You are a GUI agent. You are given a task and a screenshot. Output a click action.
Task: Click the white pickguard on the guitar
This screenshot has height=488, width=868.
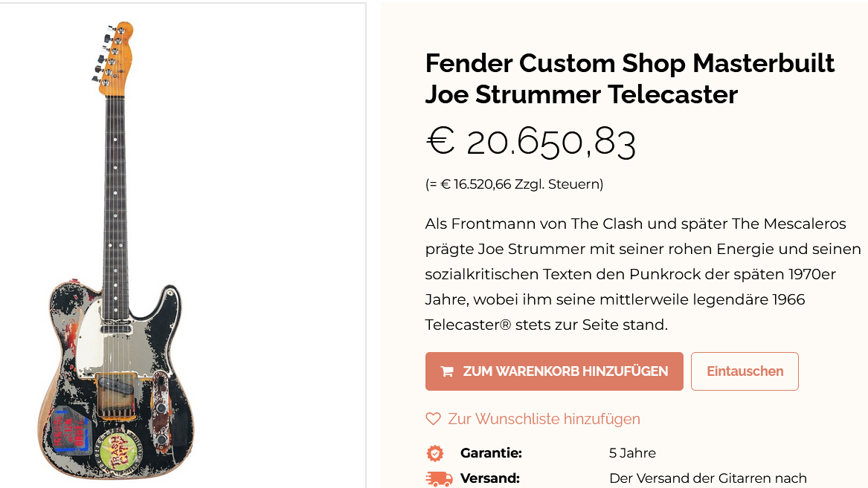coord(97,334)
